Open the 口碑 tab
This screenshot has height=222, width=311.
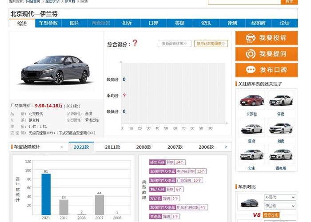pyautogui.click(x=154, y=23)
